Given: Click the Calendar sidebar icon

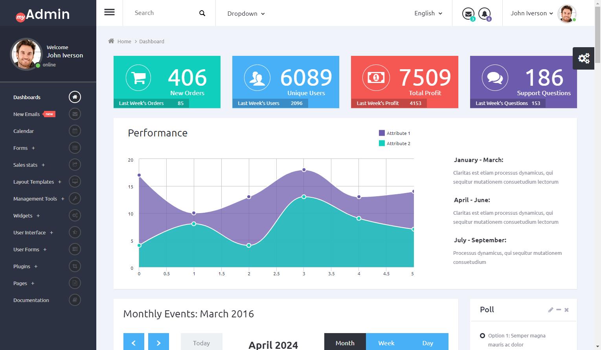Looking at the screenshot, I should point(75,131).
